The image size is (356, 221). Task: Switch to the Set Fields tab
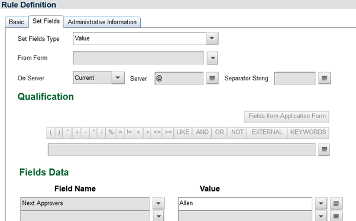point(46,21)
